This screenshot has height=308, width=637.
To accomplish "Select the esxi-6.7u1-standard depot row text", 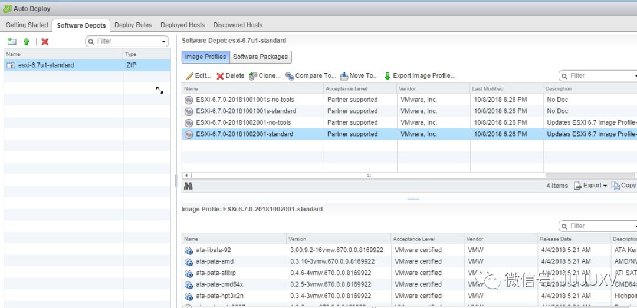I will (x=46, y=65).
